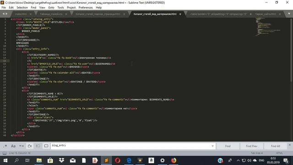The image size is (293, 165).
Task: Open the Edit menu
Action: coord(11,7)
